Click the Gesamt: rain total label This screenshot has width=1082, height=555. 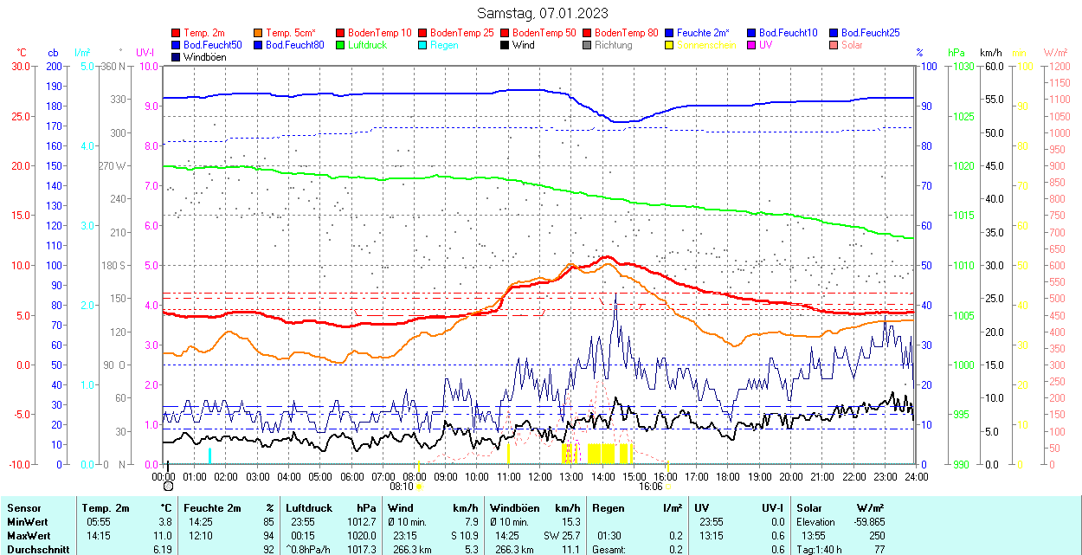(609, 549)
